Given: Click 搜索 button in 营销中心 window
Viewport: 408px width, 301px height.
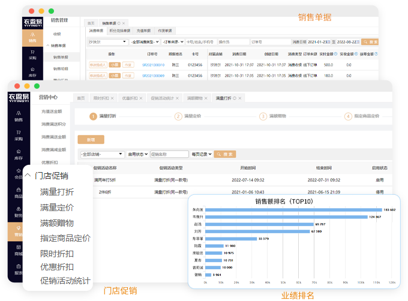Looking at the screenshot, I should [225, 154].
